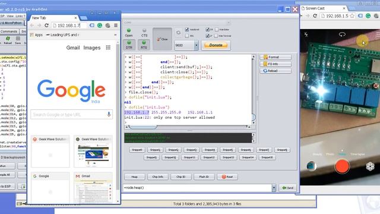The height and width of the screenshot is (214, 380).
Task: Toggle the EOL checkbox
Action: tap(187, 36)
